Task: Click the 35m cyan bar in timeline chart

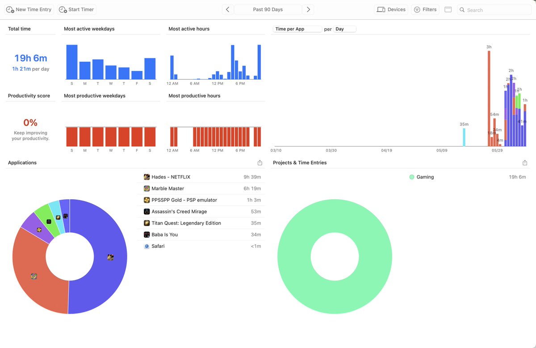Action: coord(464,137)
